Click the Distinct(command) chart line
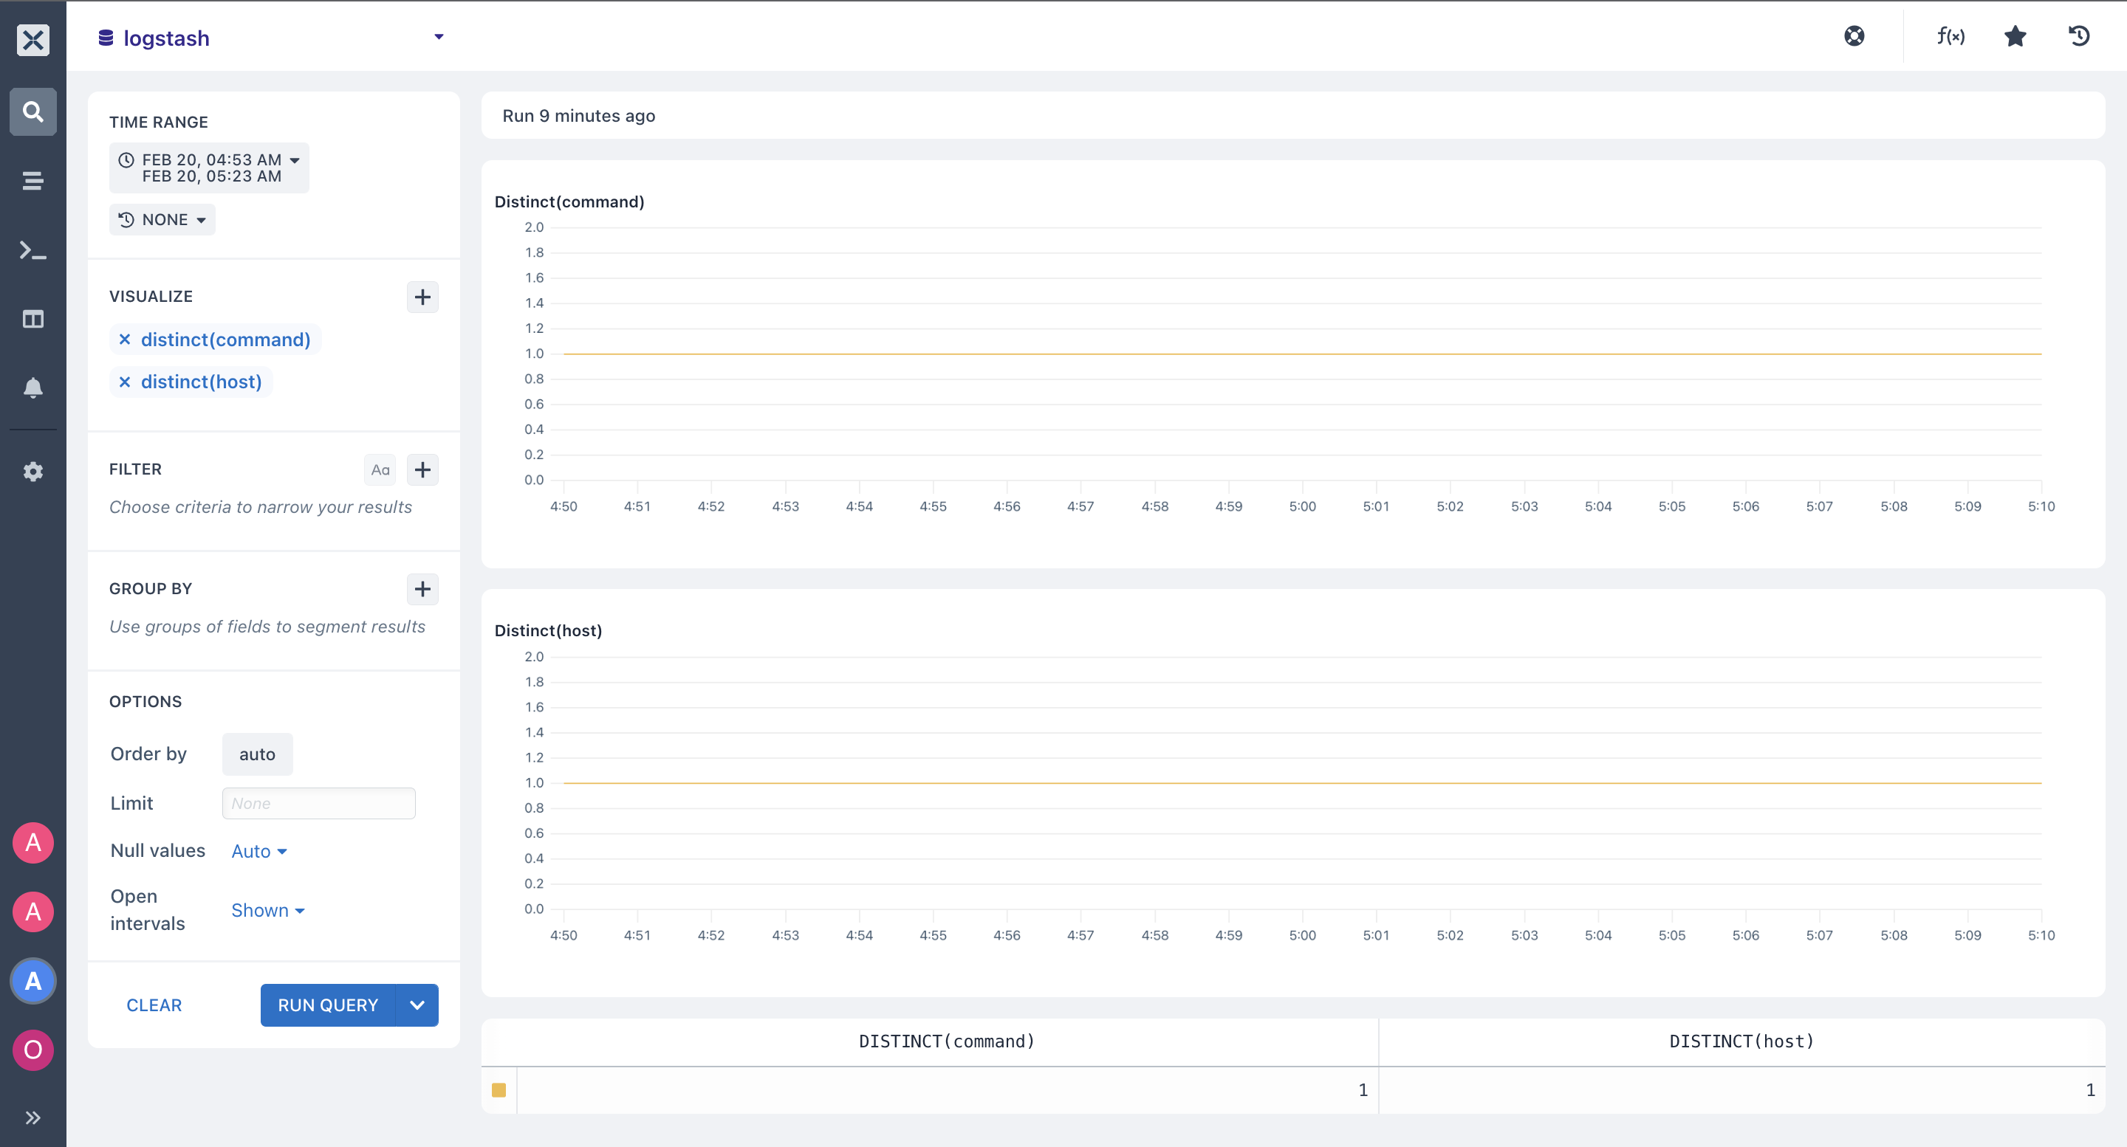 [x=1302, y=353]
